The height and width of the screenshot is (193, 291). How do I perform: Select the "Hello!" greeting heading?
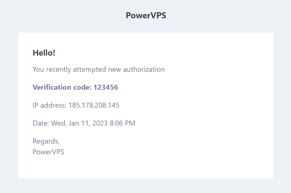click(44, 53)
